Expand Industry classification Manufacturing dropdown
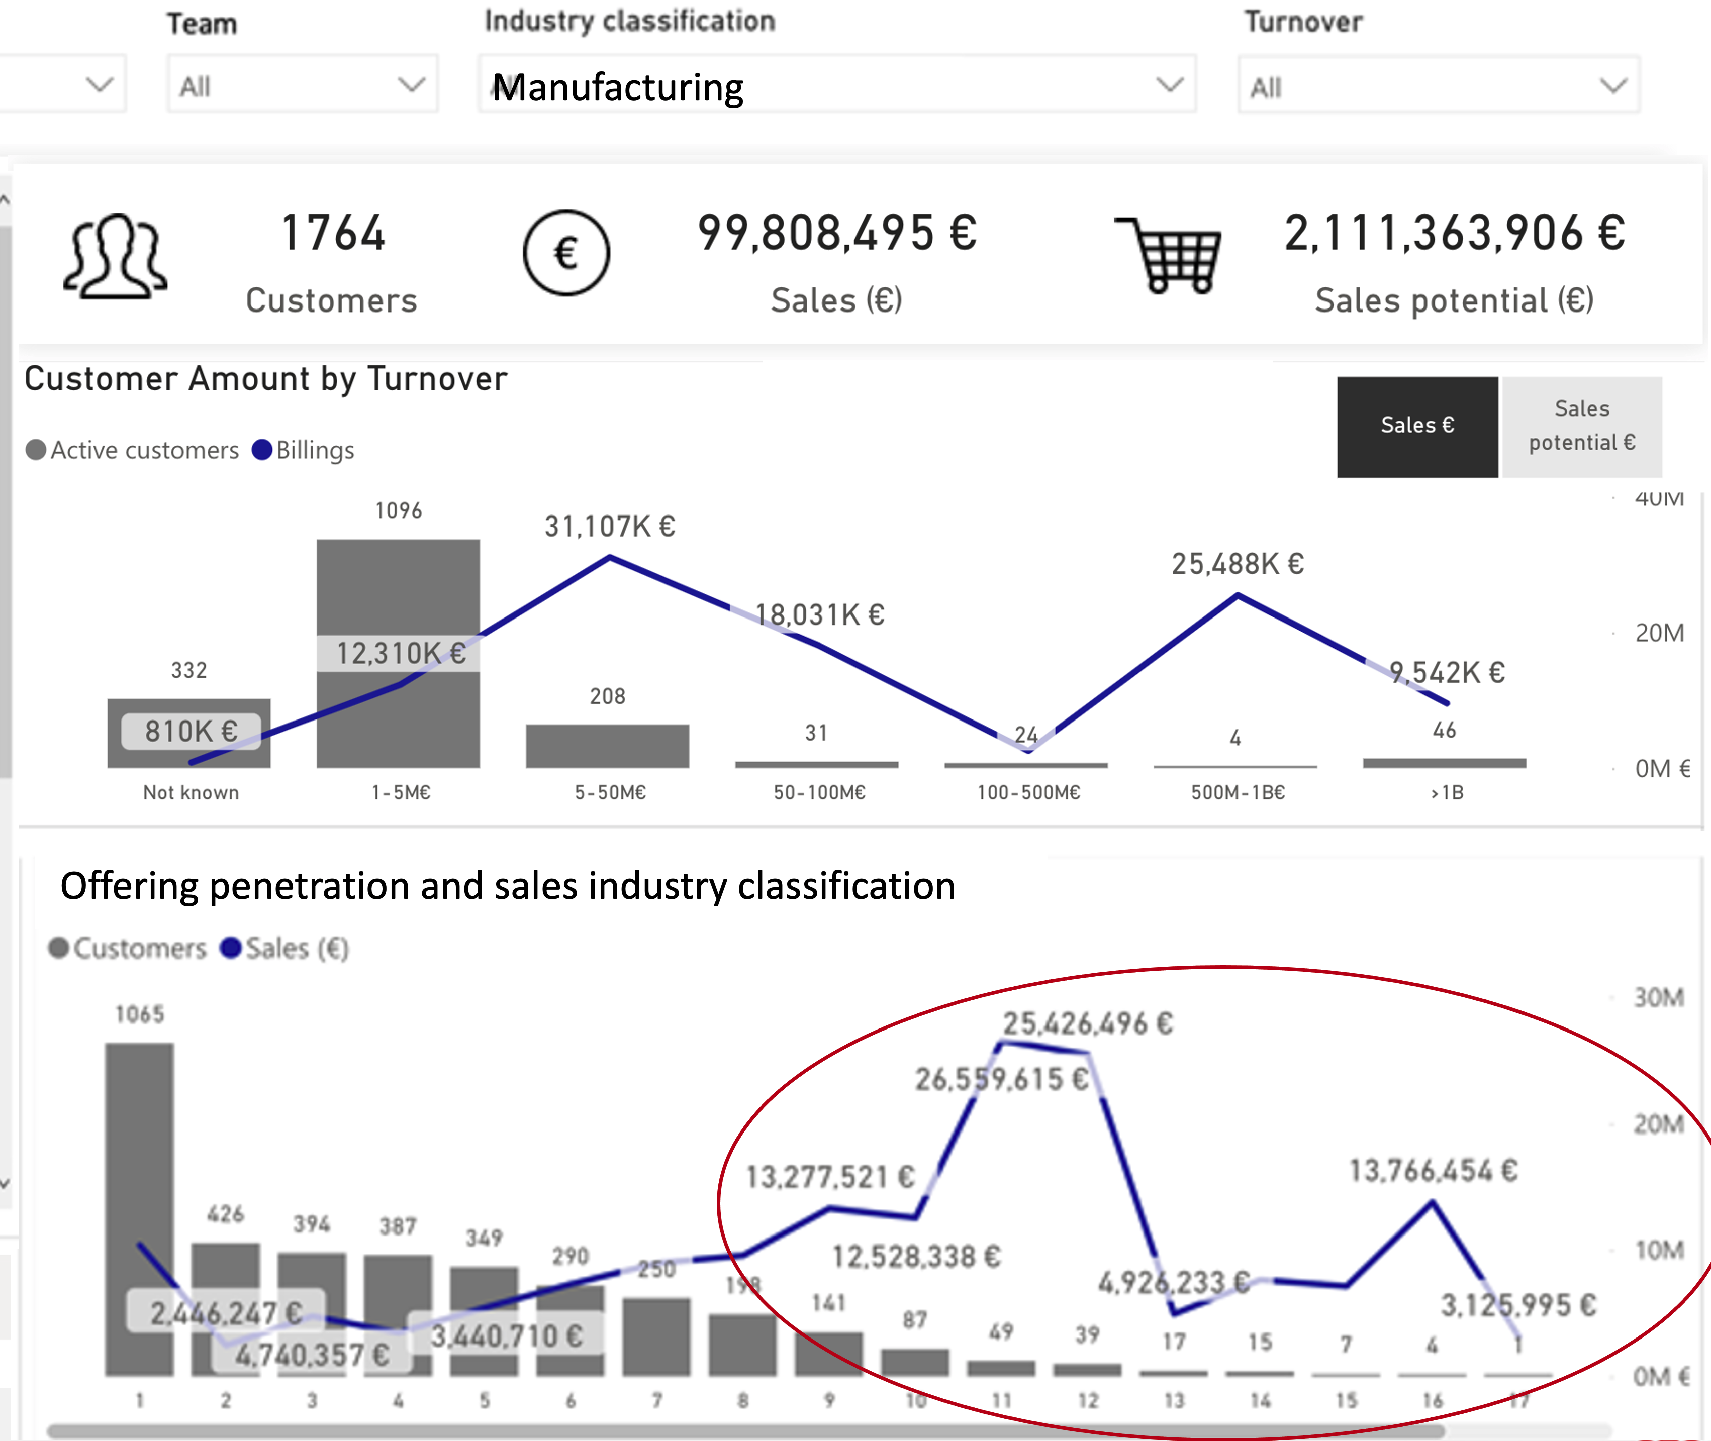 (837, 85)
